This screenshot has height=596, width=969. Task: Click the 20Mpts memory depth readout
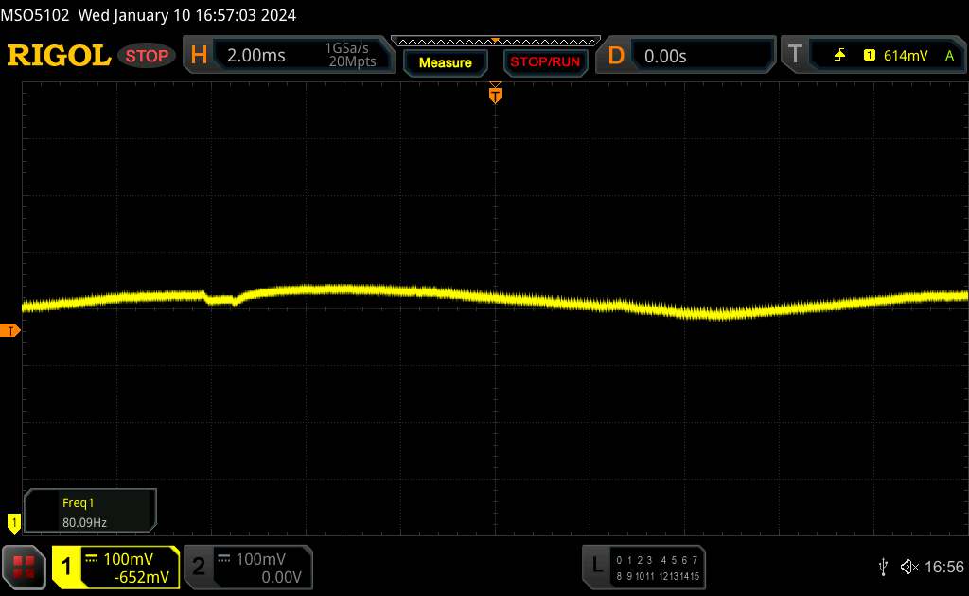click(352, 61)
